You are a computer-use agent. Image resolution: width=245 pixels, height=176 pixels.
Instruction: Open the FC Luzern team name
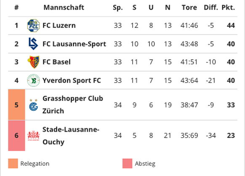pyautogui.click(x=59, y=26)
